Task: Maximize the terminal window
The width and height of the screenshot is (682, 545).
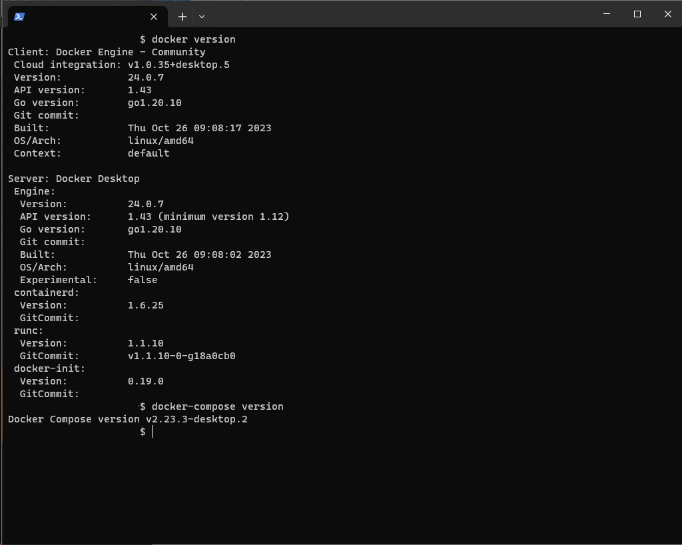Action: [x=637, y=14]
